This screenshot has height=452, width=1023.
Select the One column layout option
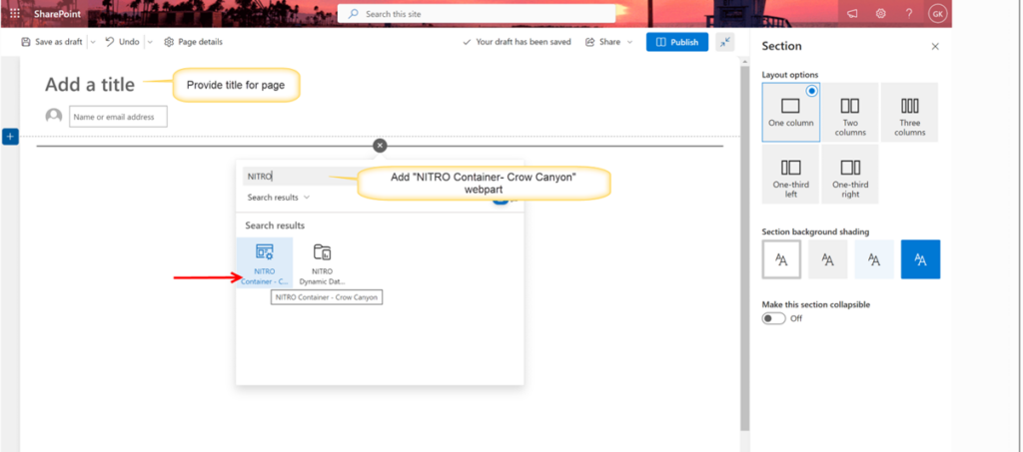(791, 112)
